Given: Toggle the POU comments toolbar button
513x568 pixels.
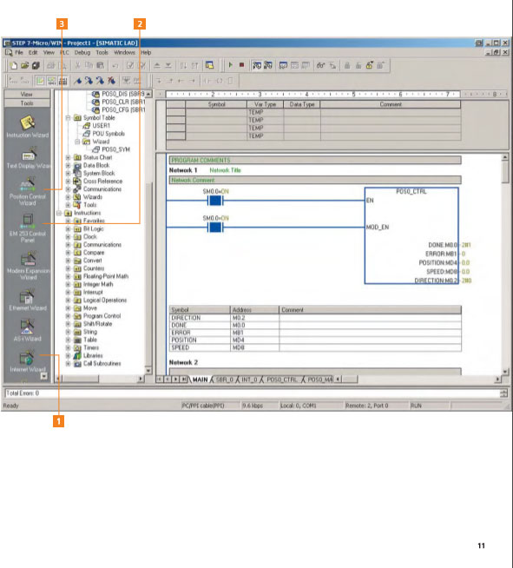Looking at the screenshot, I should [x=40, y=81].
